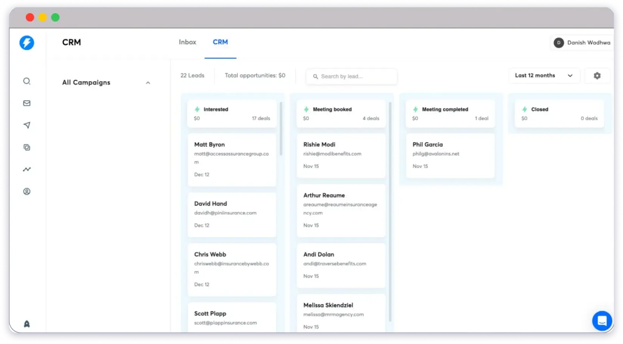Switch to the Inbox tab
This screenshot has width=623, height=344.
pyautogui.click(x=188, y=42)
